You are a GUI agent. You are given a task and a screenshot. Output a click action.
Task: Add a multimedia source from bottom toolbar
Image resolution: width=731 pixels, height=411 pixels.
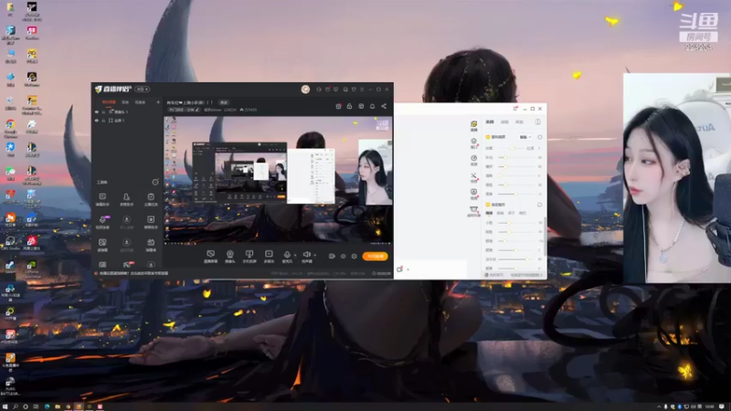point(269,257)
